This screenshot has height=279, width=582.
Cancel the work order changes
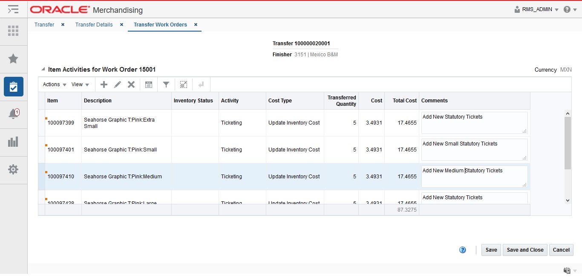pos(561,250)
